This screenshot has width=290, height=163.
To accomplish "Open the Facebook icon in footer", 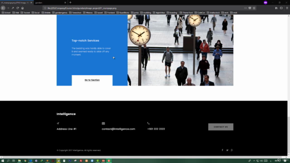I will pos(222,150).
